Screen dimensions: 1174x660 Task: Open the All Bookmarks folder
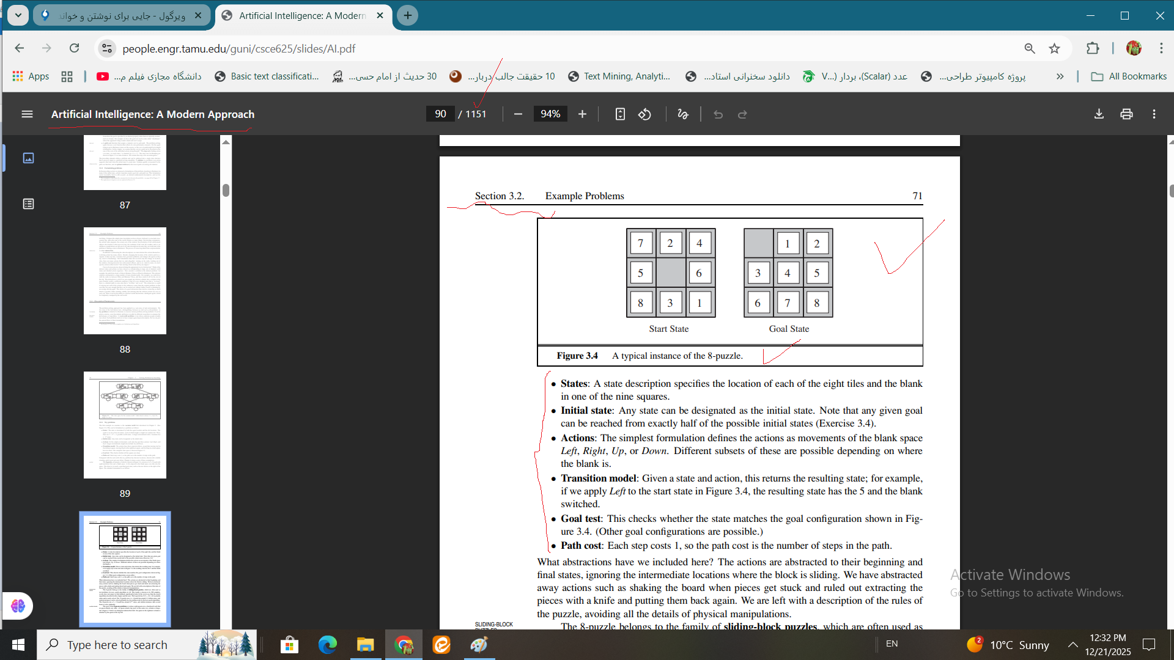pyautogui.click(x=1129, y=76)
